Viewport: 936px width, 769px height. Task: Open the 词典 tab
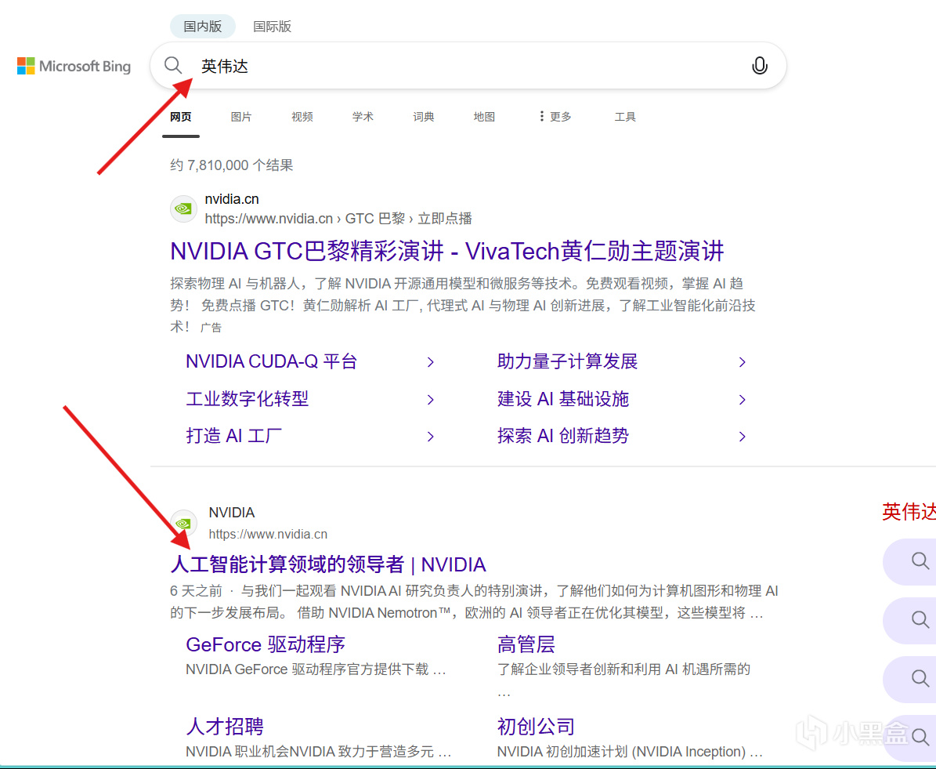pyautogui.click(x=423, y=117)
